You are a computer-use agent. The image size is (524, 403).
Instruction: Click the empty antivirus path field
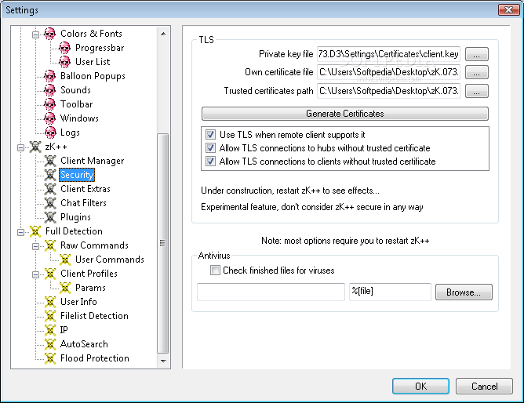(x=271, y=292)
